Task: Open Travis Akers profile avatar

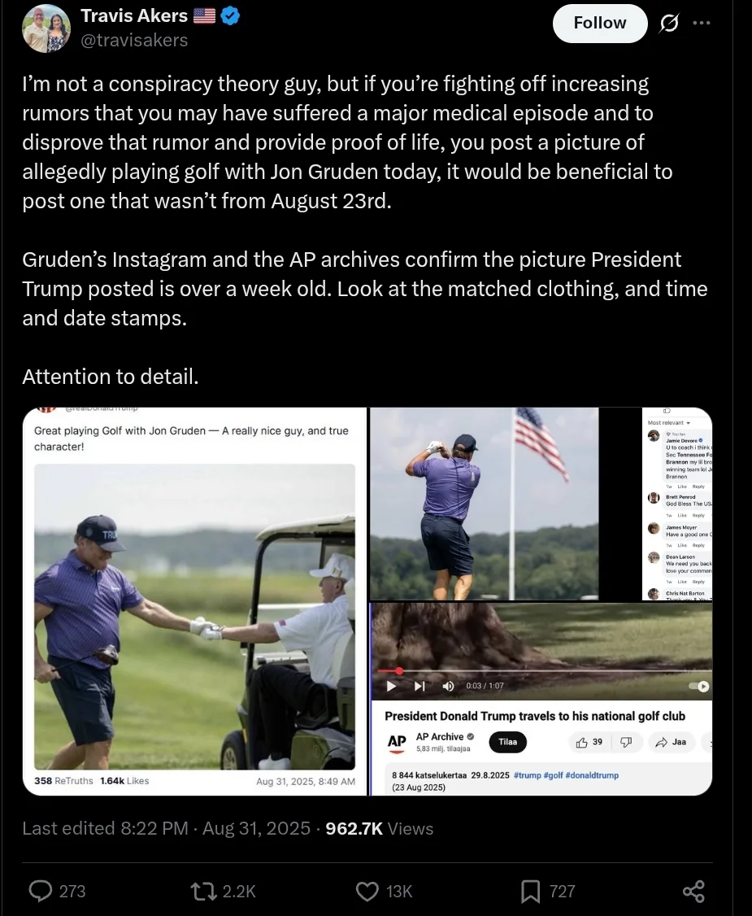Action: point(46,28)
